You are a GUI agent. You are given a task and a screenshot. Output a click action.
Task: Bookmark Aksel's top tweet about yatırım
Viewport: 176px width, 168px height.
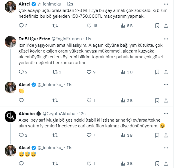point(157,26)
